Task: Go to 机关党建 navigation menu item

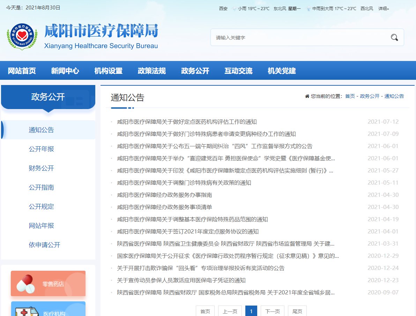Action: [x=282, y=71]
